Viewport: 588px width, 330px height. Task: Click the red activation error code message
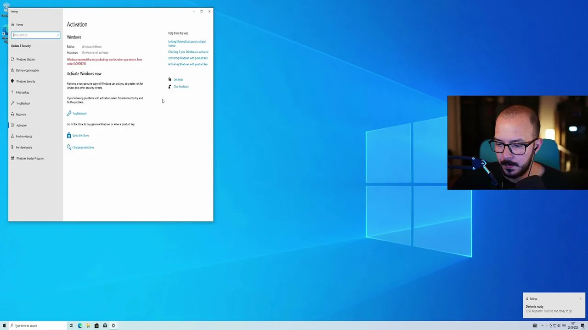coord(105,61)
